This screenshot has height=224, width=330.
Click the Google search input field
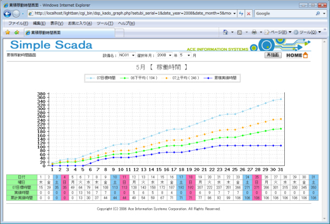(x=285, y=13)
